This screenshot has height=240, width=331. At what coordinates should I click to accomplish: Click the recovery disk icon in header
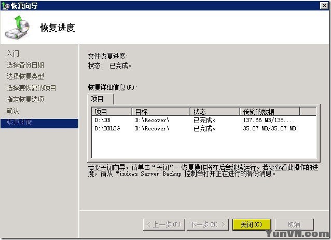tap(17, 28)
